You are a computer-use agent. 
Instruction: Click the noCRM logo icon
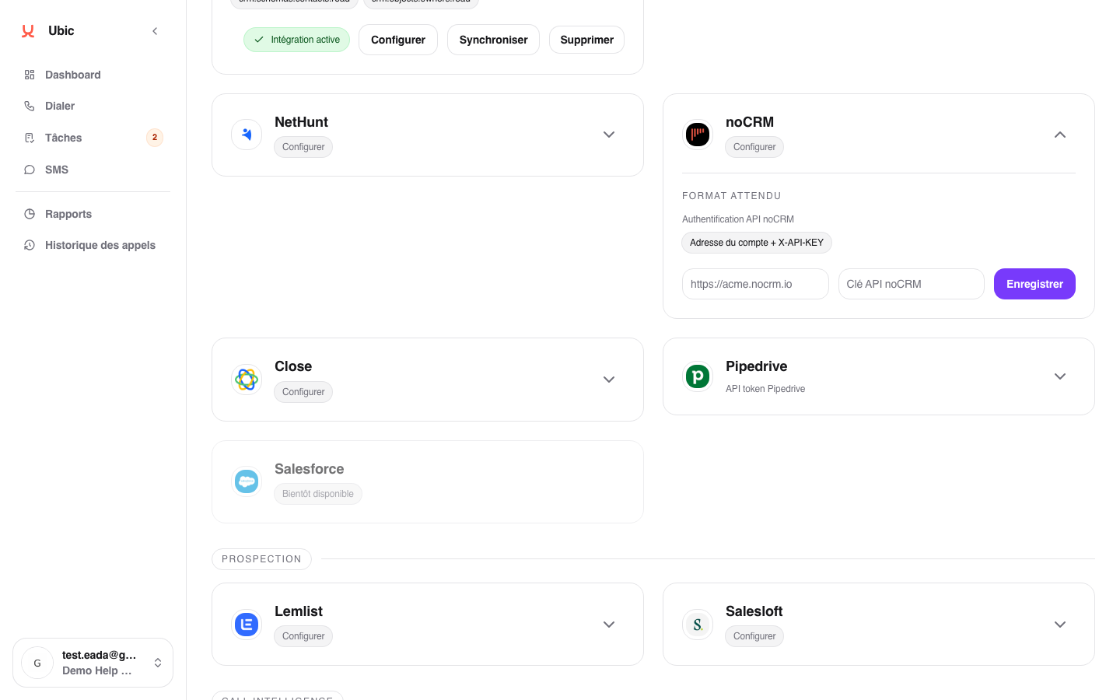point(698,135)
